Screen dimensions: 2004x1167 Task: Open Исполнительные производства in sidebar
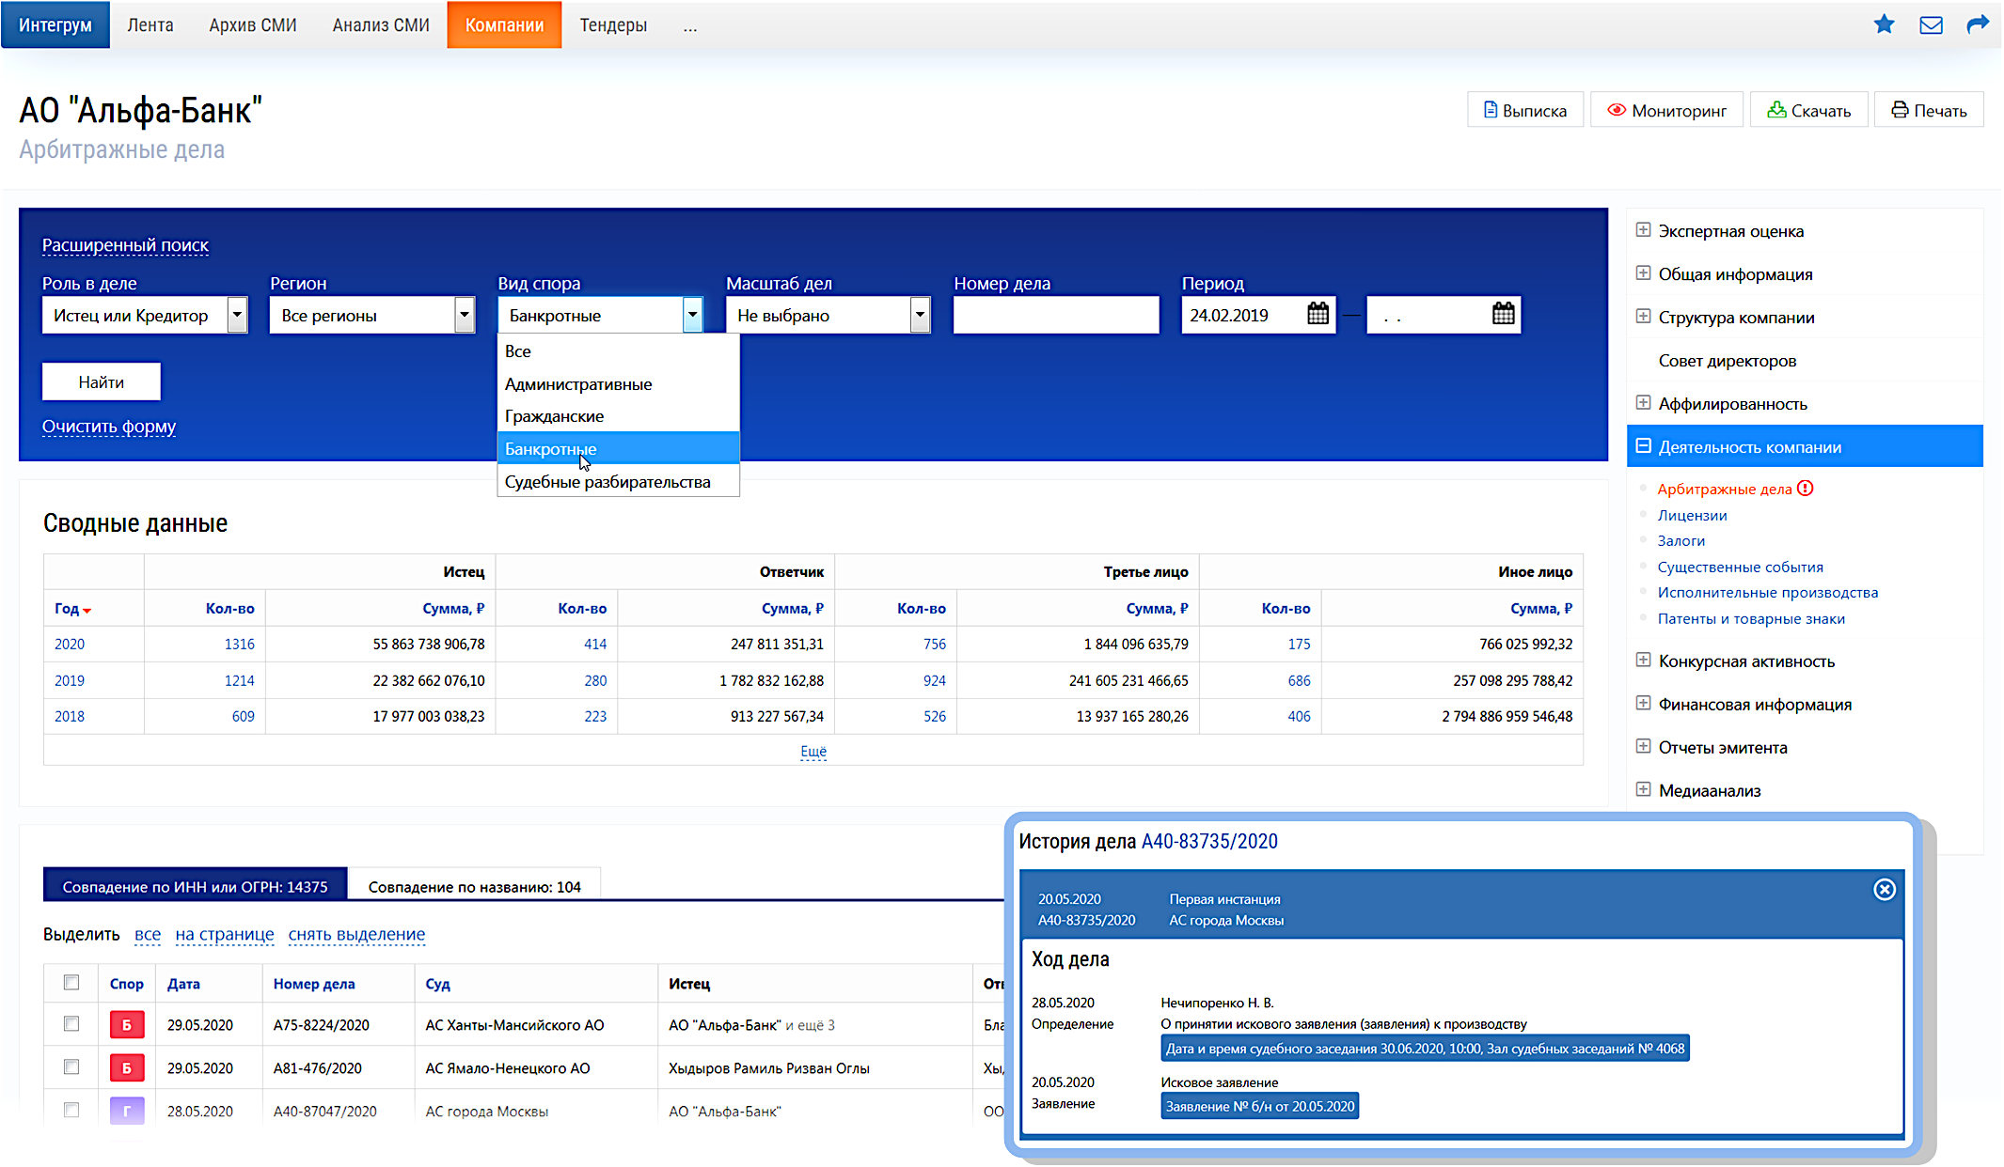point(1768,592)
